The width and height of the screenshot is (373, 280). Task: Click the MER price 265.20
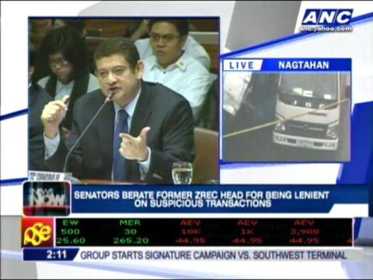[x=131, y=241]
